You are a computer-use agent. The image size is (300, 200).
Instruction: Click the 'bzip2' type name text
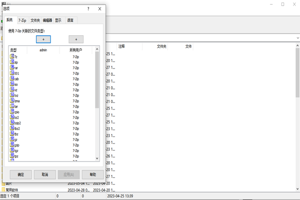[x=17, y=123]
